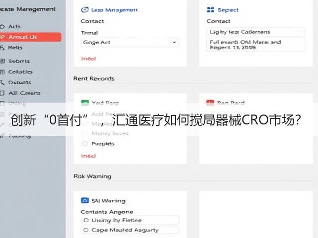Open All Colerts in the sidebar
Image resolution: width=318 pixels, height=238 pixels.
point(24,93)
